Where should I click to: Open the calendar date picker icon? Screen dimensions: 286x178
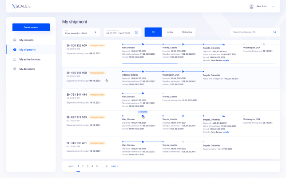coord(136,32)
